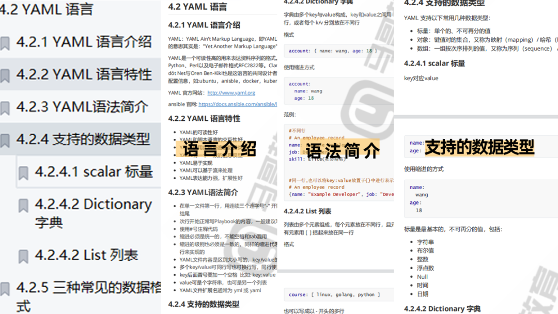The height and width of the screenshot is (314, 558).
Task: Click the bookmark icon beside 4.2.4.2 Dictionary 字典
Action: [x=23, y=205]
